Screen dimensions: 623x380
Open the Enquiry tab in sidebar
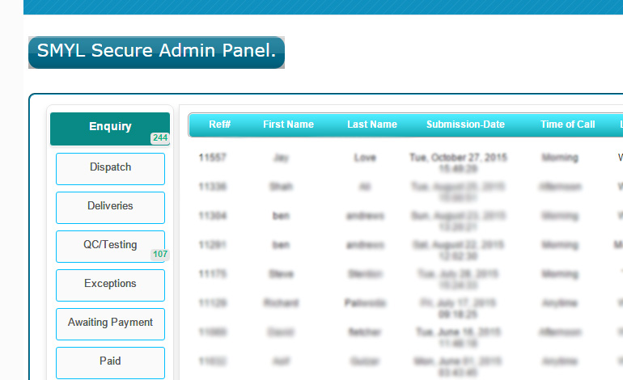pyautogui.click(x=110, y=127)
